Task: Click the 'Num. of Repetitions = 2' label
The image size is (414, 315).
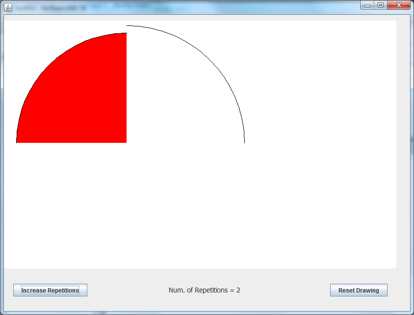Action: 204,290
